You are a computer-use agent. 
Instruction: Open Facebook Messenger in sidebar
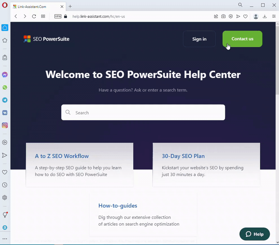pos(5,75)
